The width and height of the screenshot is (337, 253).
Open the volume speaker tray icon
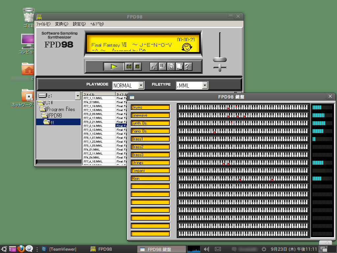[206, 249]
